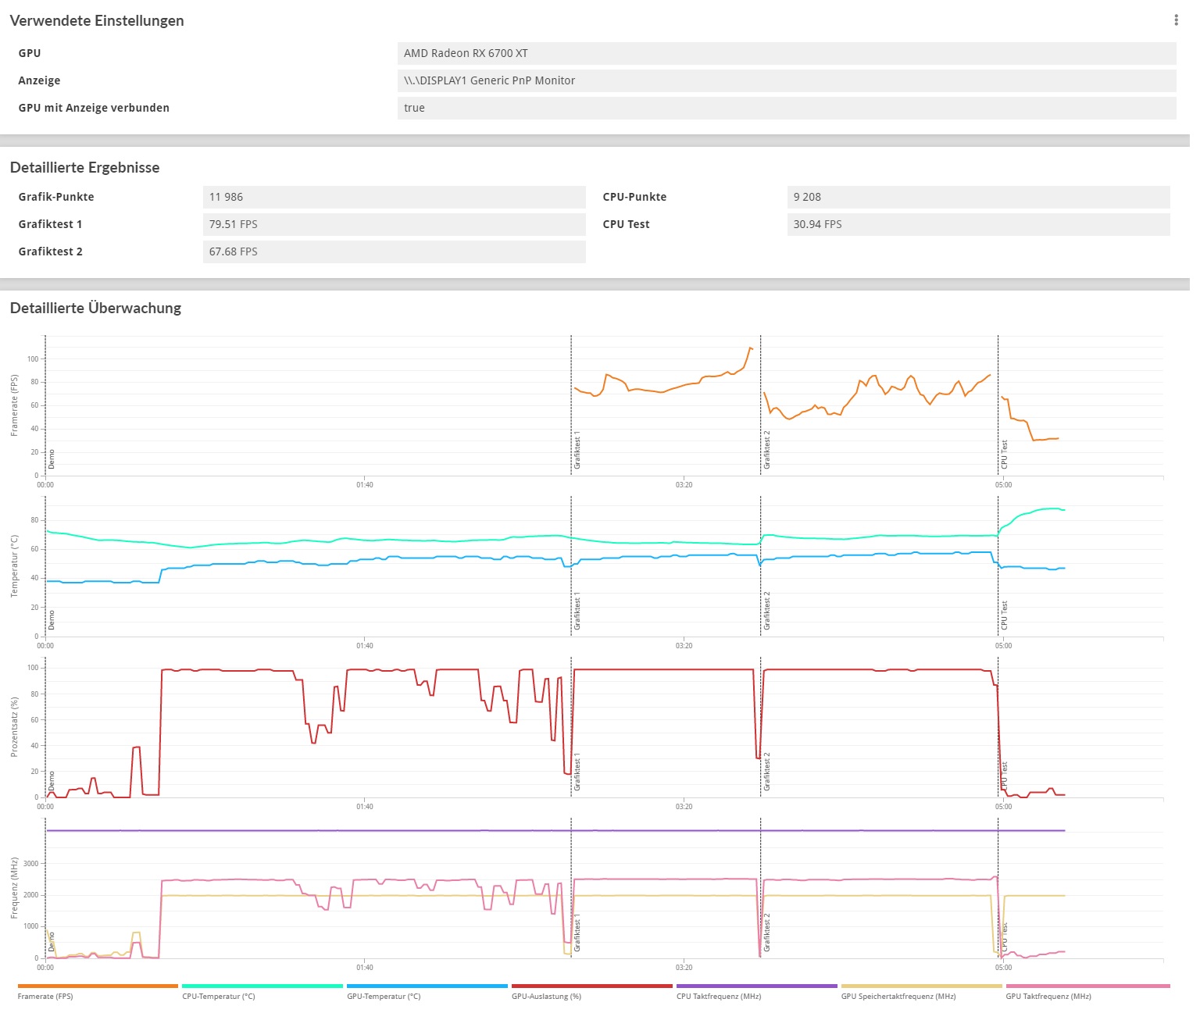Click the Grafiktest 1 marker in frequency chart

(x=577, y=934)
